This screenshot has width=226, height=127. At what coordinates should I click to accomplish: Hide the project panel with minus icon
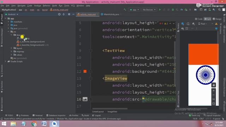pyautogui.click(x=73, y=14)
